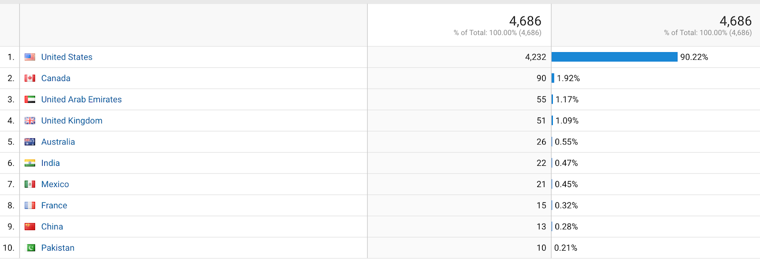Open the United Kingdom link

click(72, 121)
